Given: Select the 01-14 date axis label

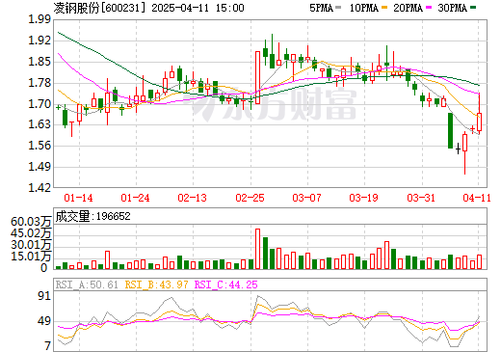Looking at the screenshot, I should click(78, 198).
